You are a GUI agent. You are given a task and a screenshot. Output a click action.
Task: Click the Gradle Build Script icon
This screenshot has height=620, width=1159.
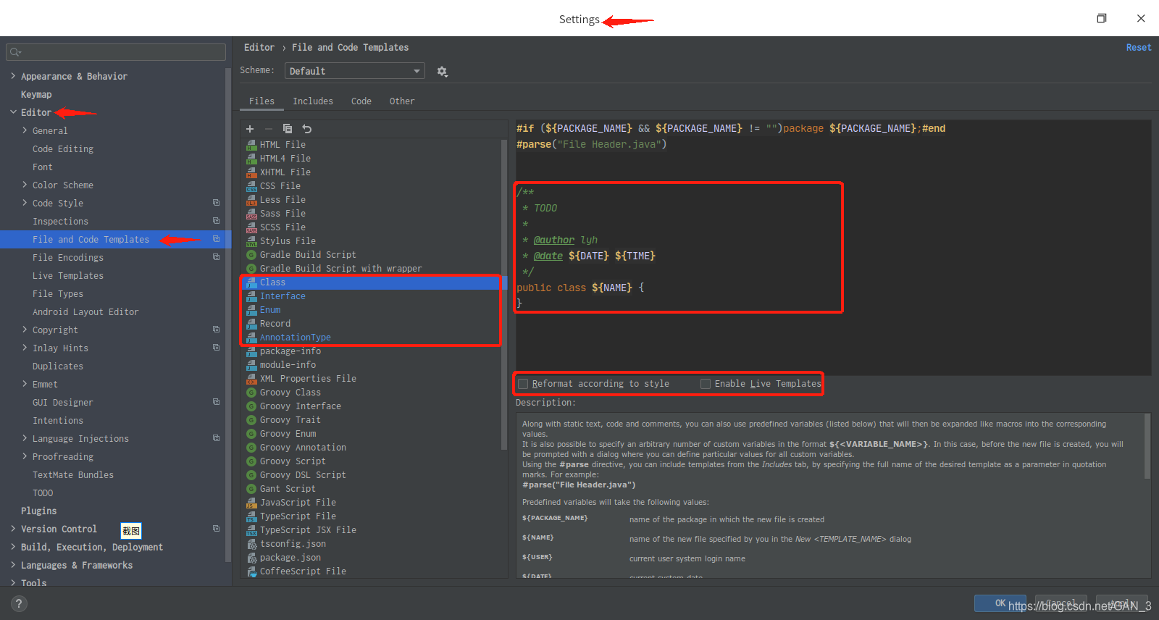(251, 255)
